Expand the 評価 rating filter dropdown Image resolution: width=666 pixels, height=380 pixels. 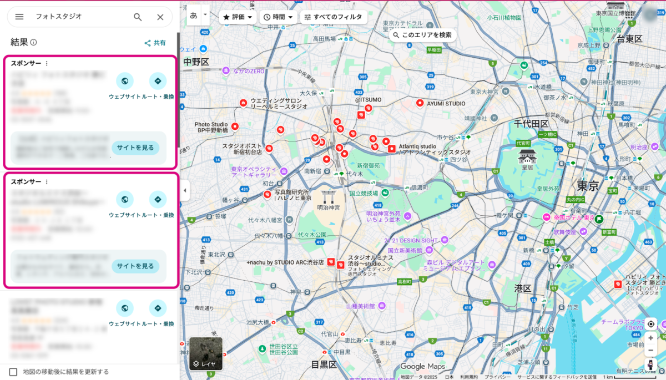pyautogui.click(x=238, y=17)
